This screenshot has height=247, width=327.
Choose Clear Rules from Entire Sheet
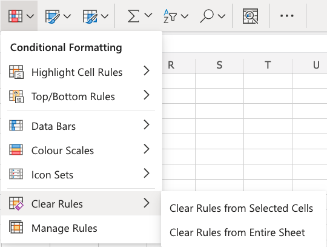(237, 232)
